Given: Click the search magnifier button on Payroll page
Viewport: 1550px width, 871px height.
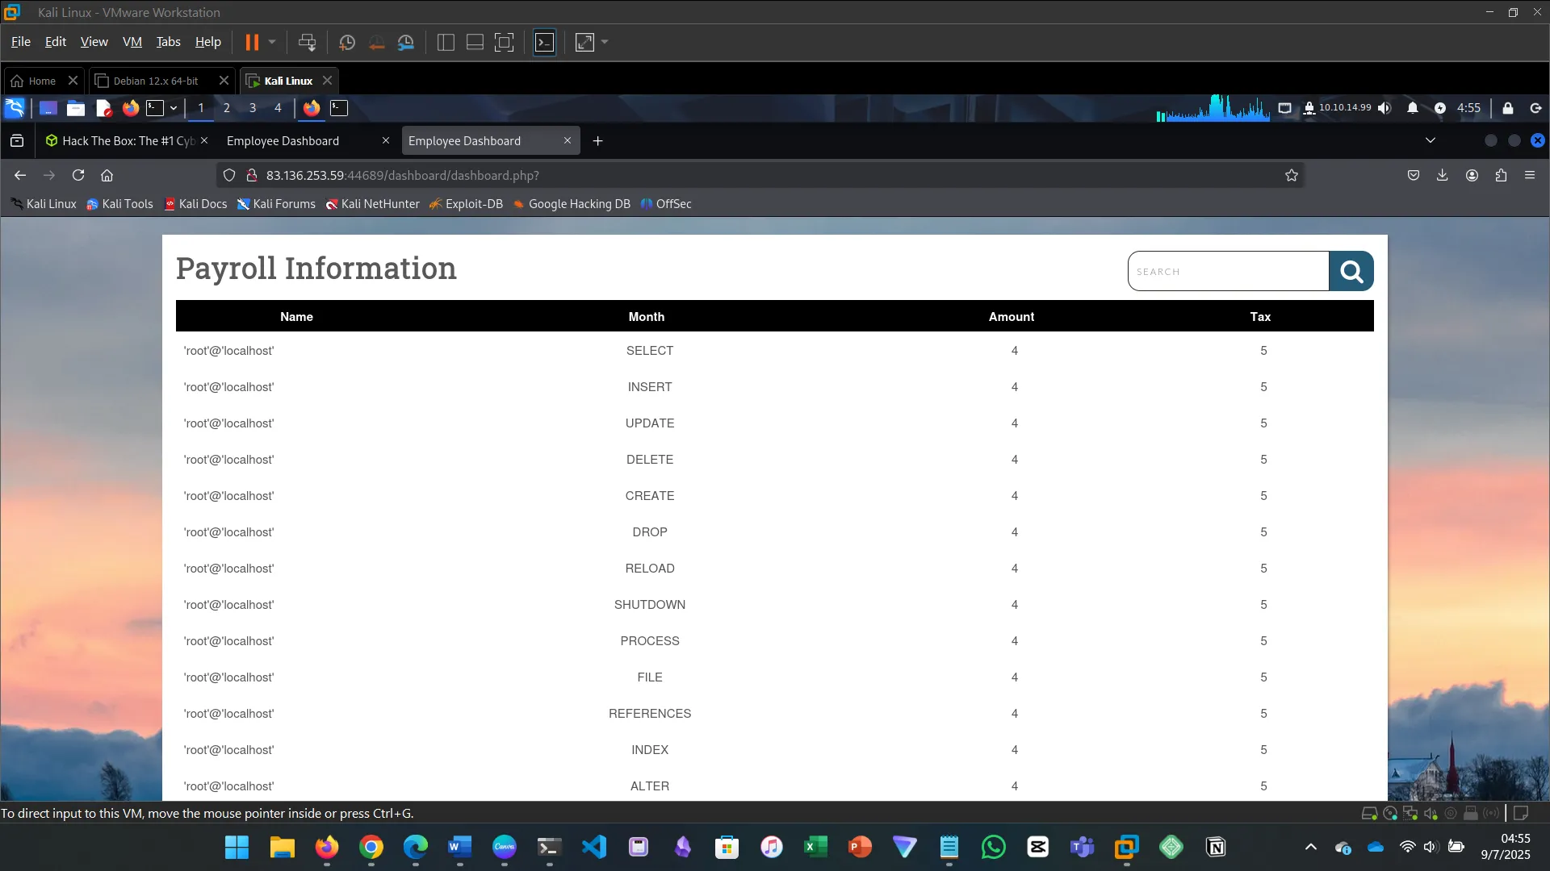Looking at the screenshot, I should pos(1351,272).
